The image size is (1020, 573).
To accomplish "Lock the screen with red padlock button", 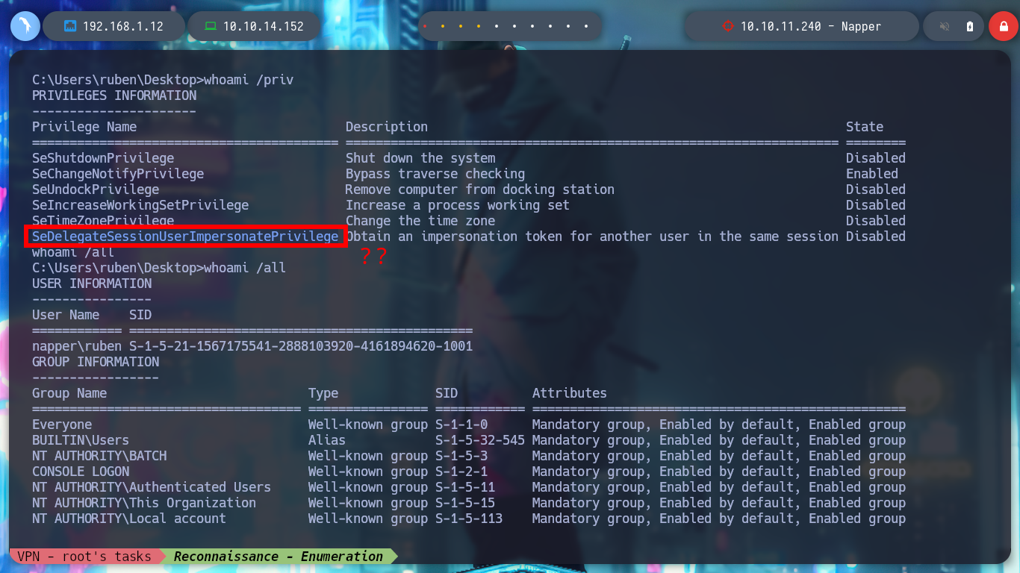I will coord(1003,26).
